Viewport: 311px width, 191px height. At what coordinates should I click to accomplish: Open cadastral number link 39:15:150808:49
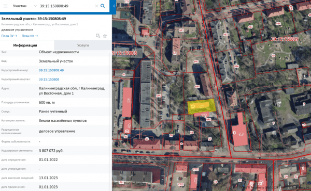pos(51,70)
